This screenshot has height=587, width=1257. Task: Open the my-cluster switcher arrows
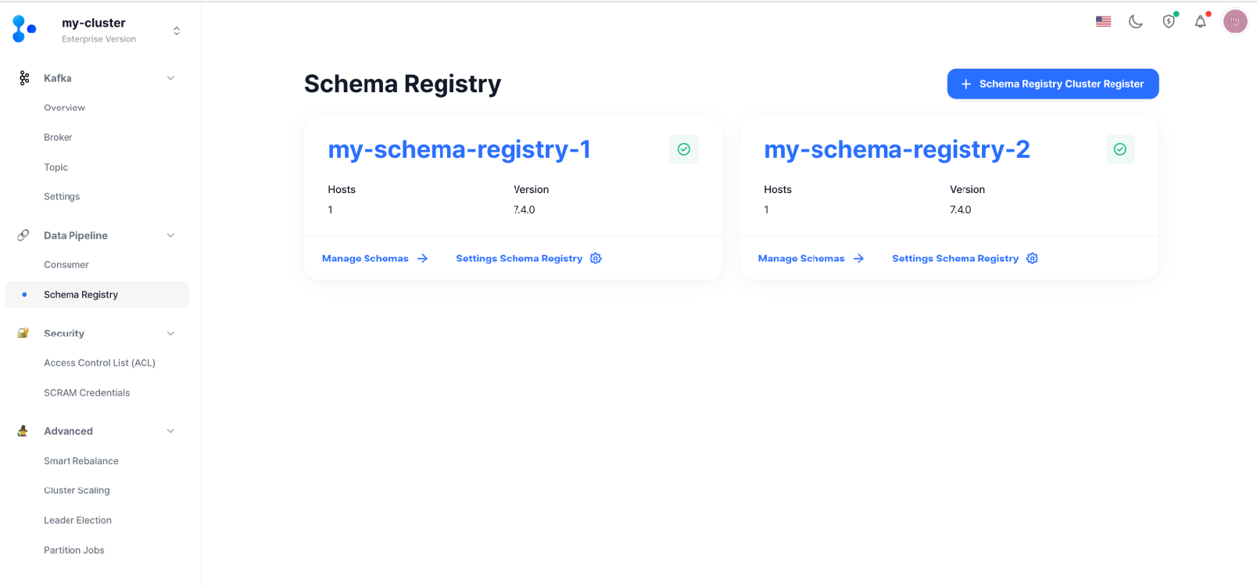coord(177,29)
